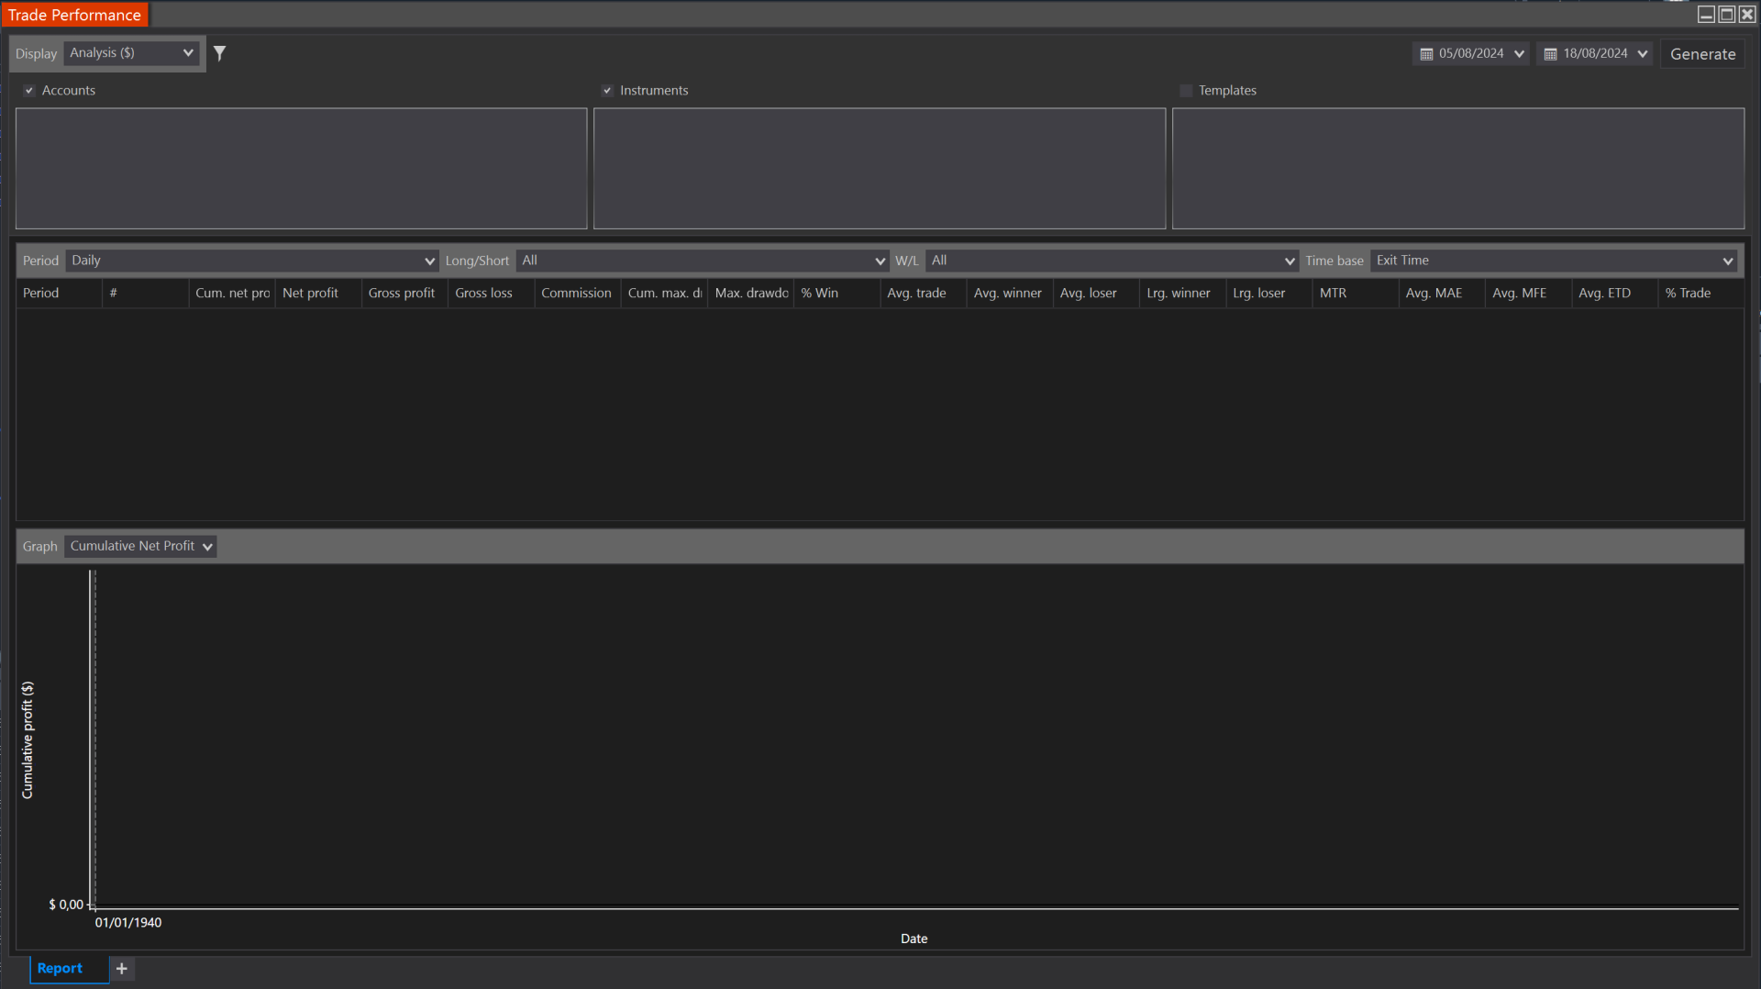Minimize the Trade Performance window

[1706, 15]
